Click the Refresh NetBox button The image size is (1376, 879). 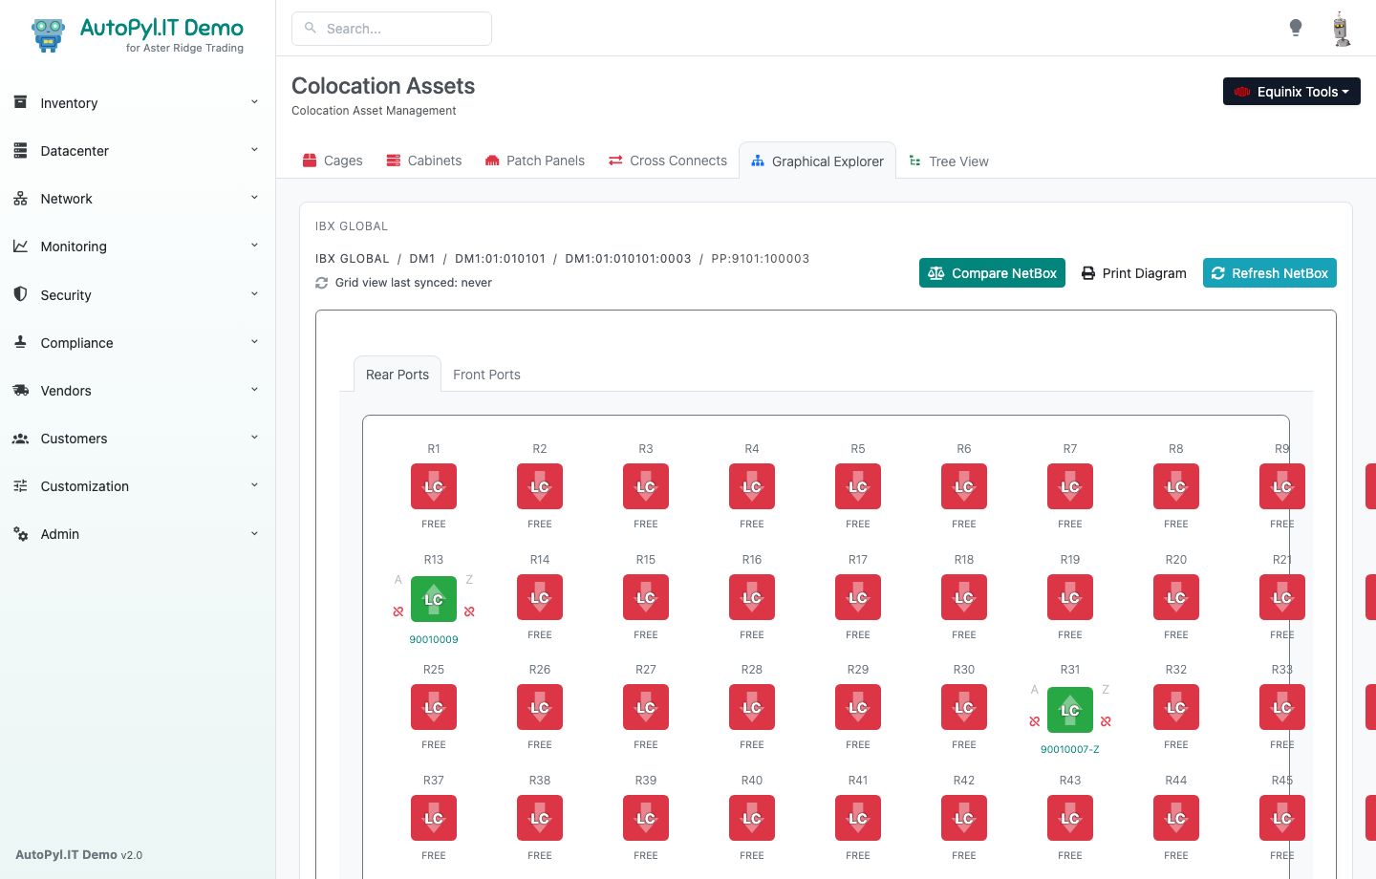[1270, 273]
